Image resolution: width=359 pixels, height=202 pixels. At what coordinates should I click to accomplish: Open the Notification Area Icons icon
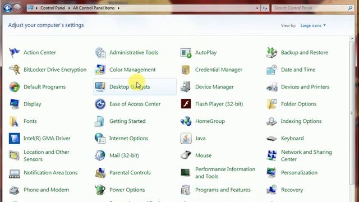[14, 173]
